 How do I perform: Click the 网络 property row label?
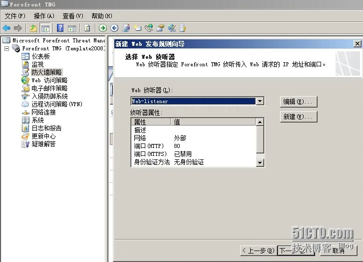[140, 138]
